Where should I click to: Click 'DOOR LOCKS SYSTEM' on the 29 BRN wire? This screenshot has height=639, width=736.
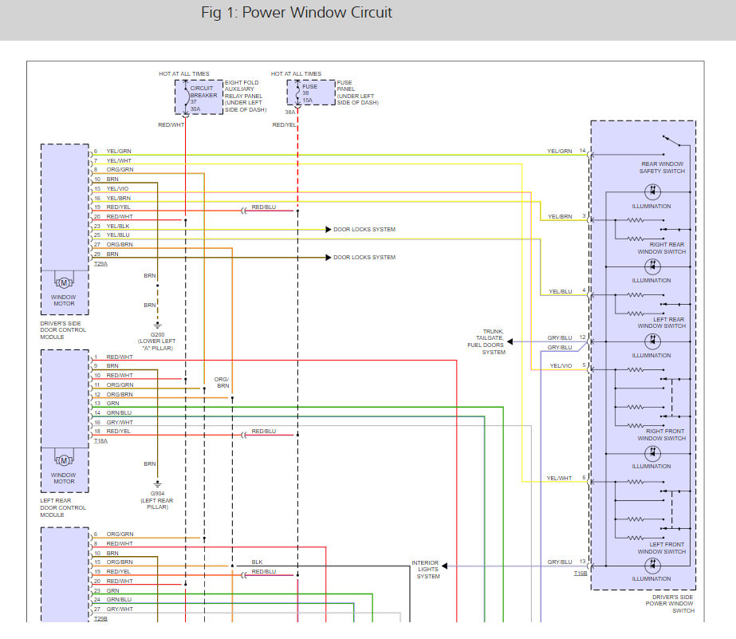pyautogui.click(x=364, y=258)
